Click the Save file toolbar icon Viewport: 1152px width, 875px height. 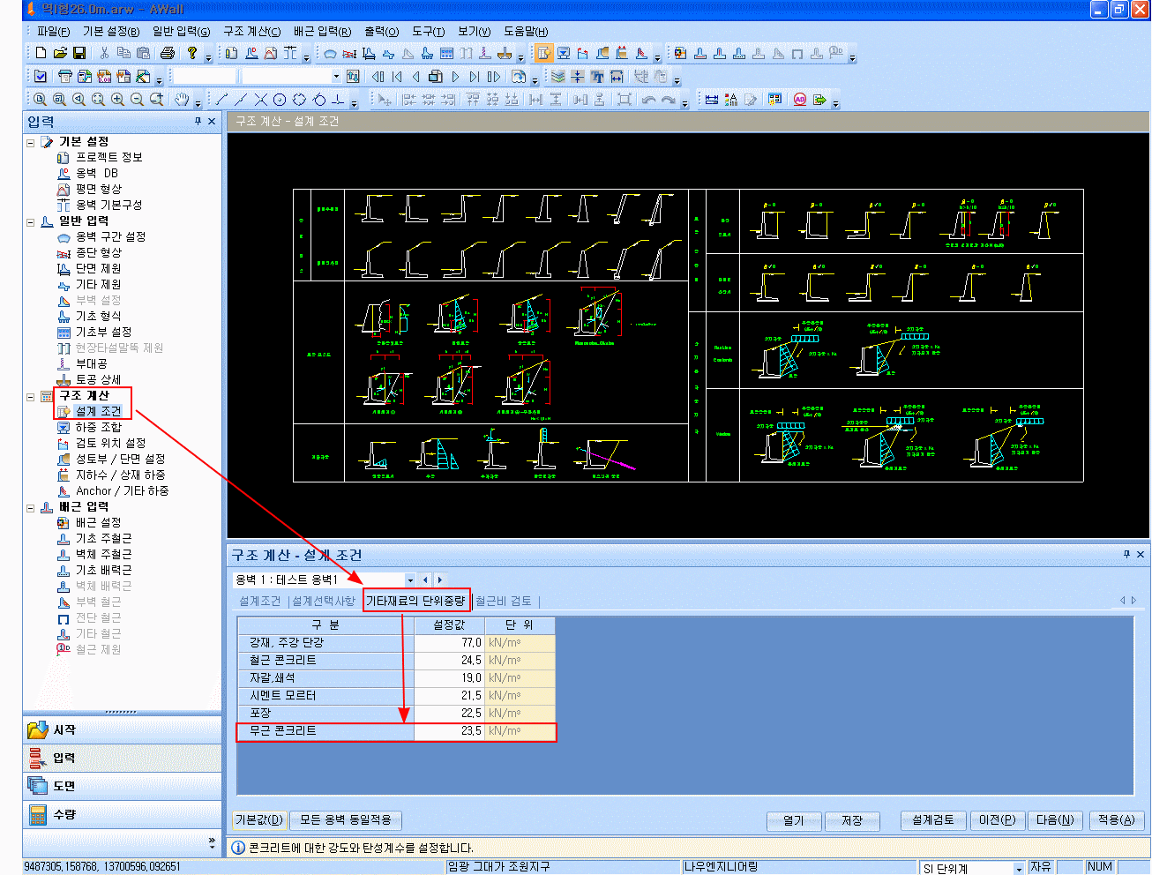coord(79,54)
